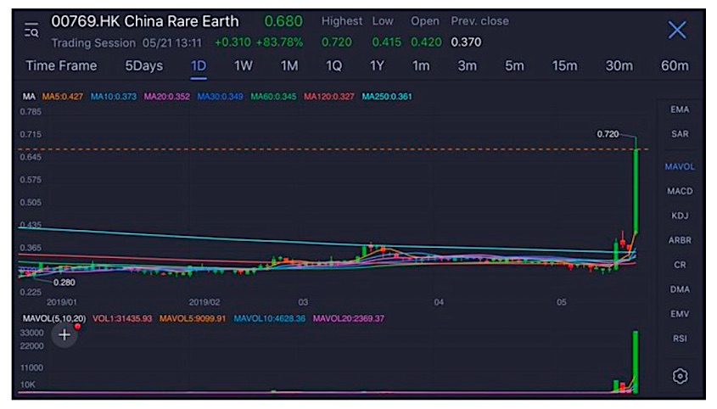Click the Highest value 0.720 in header
Screen dimensions: 717x409
[337, 42]
